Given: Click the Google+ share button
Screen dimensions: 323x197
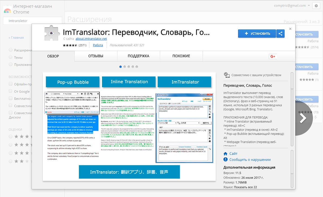Looking at the screenshot, I should coord(273,56).
